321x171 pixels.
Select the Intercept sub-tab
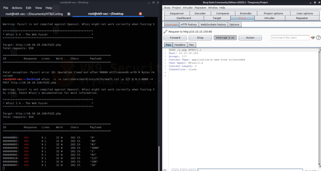pos(171,24)
